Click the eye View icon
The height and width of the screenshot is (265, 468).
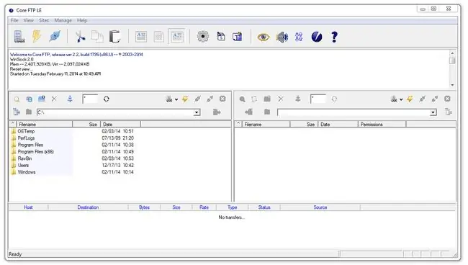(264, 37)
